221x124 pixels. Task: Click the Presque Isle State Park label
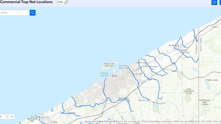tap(109, 65)
